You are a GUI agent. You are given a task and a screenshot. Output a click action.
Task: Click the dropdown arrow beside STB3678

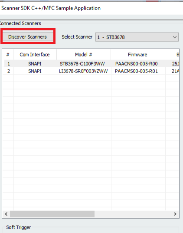pyautogui.click(x=175, y=37)
